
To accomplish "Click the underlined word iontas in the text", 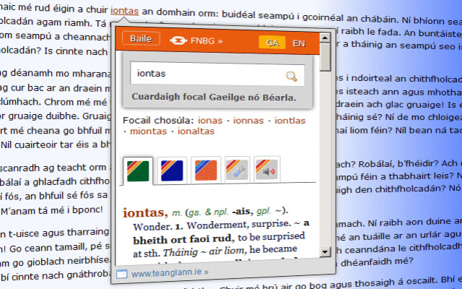I will 124,12.
